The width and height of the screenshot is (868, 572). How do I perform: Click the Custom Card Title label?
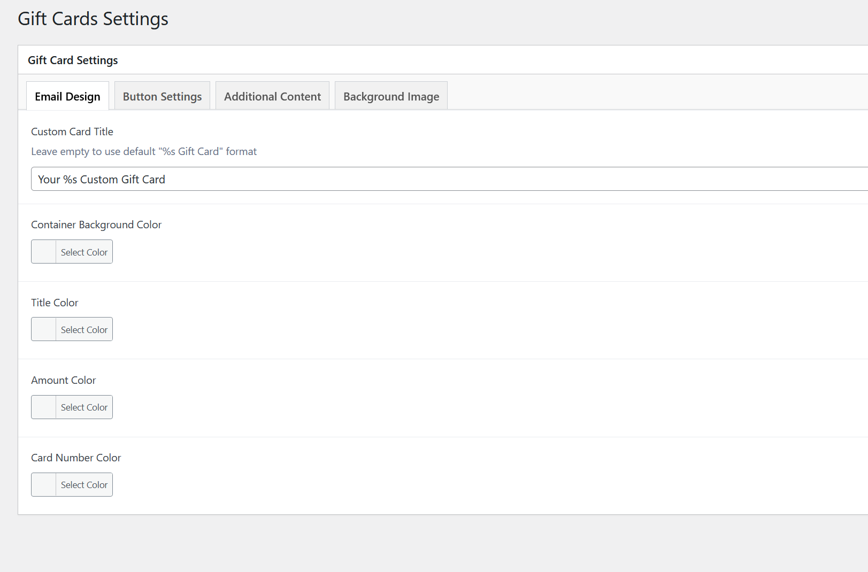tap(72, 132)
